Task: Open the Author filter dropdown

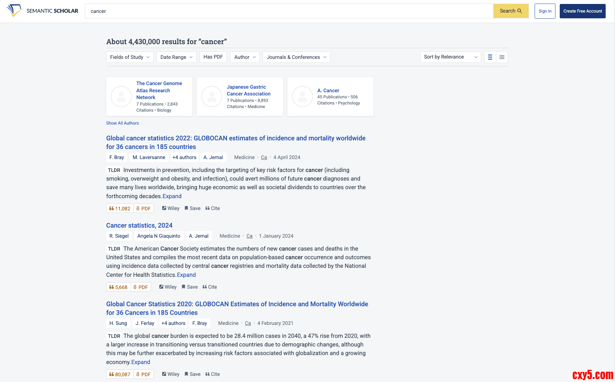Action: (x=245, y=57)
